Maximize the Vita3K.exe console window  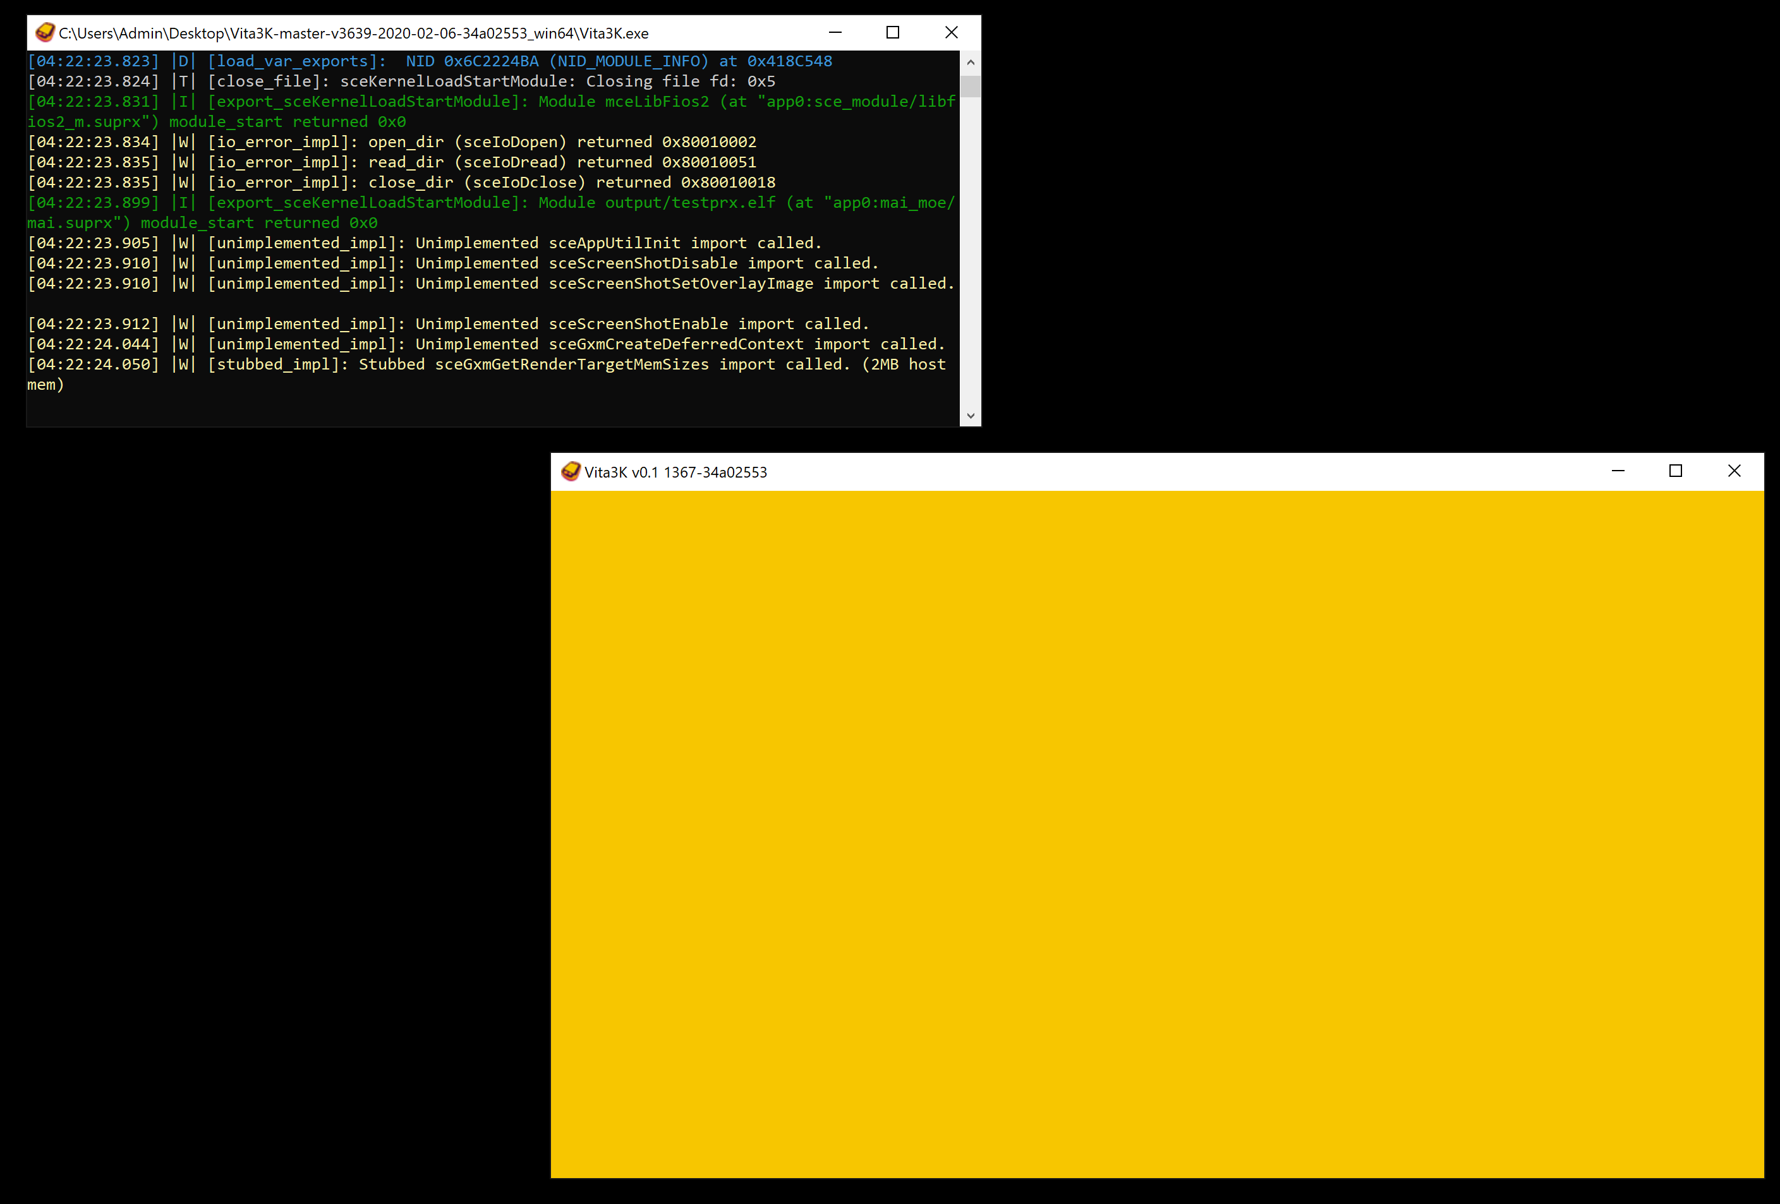(892, 32)
